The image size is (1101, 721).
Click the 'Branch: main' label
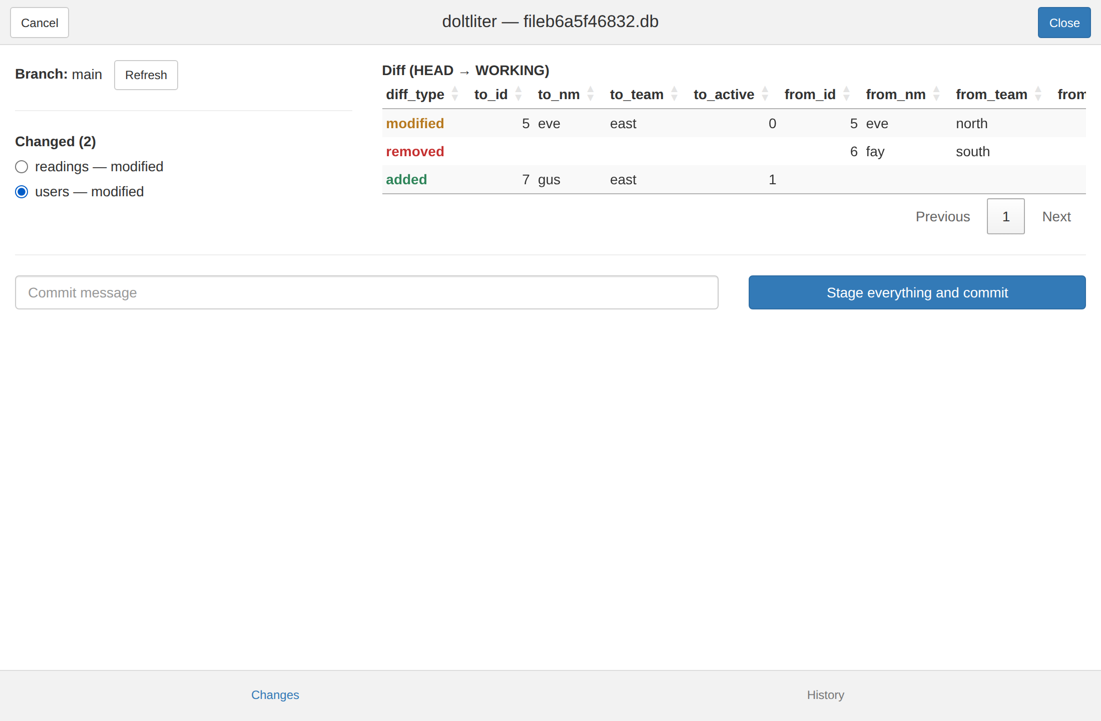coord(59,74)
